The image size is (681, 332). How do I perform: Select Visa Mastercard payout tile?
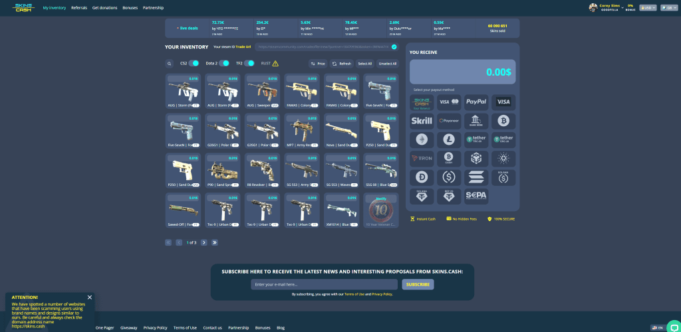[x=449, y=102]
